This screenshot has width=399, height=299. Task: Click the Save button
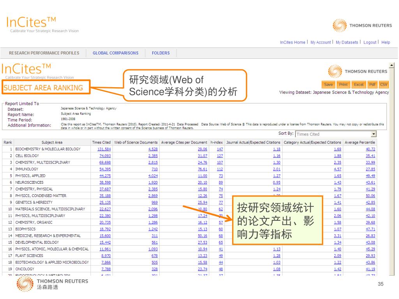point(328,84)
